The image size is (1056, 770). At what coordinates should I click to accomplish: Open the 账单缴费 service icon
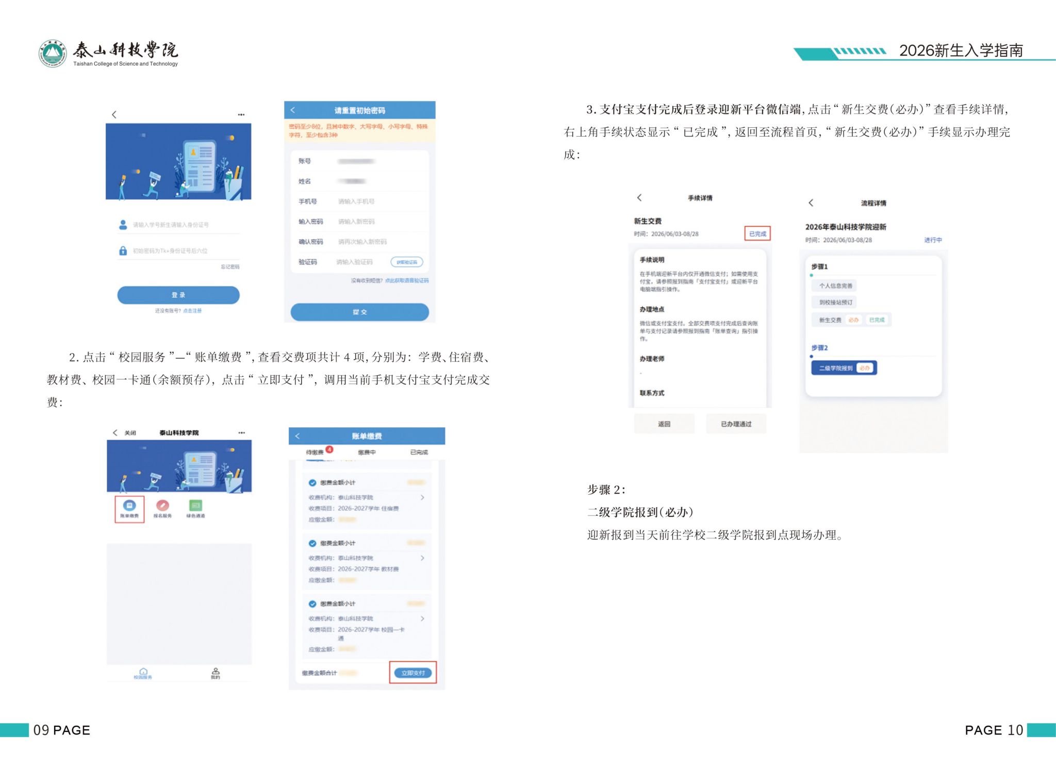point(129,509)
